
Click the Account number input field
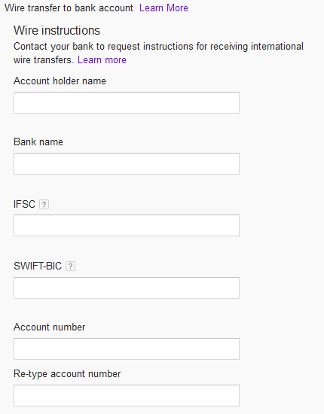(x=127, y=349)
